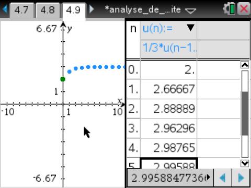Screen dimensions: 251x188
Task: Select table value 2.88889
Action: (x=168, y=109)
